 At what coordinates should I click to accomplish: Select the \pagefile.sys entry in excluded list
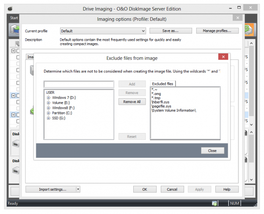click(161, 106)
